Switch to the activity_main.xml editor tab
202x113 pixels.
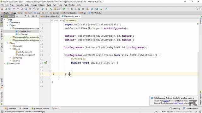point(50,16)
